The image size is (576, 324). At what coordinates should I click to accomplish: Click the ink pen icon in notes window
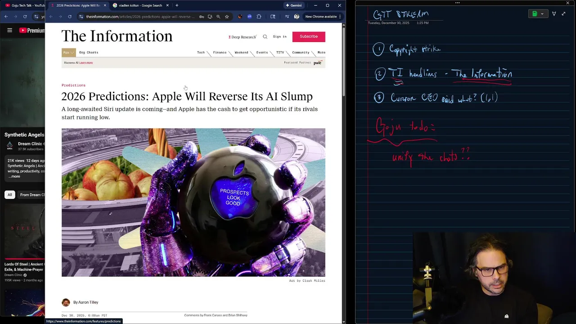(x=554, y=14)
